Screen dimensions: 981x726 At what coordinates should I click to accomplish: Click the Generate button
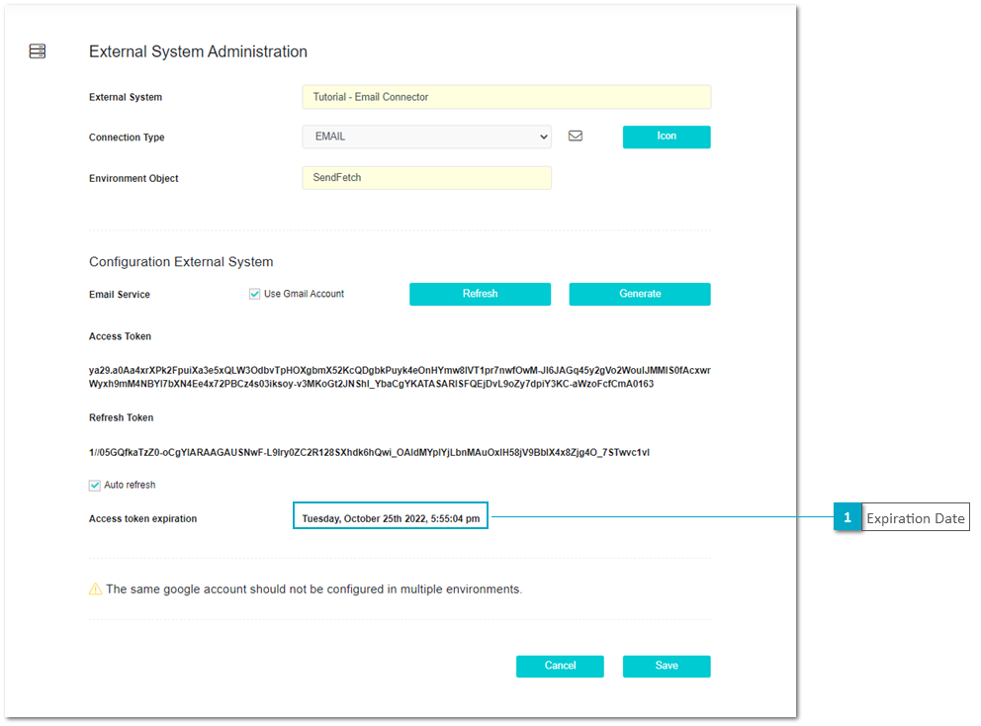click(x=640, y=294)
